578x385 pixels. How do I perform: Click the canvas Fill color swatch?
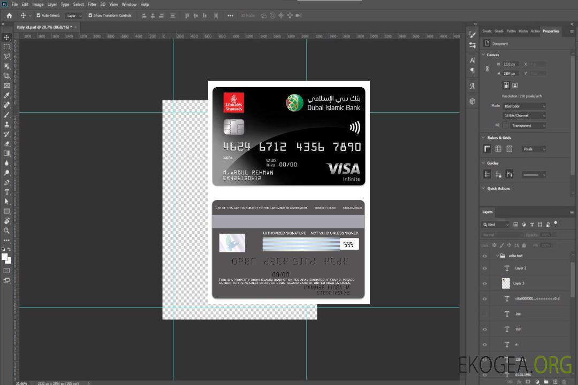pyautogui.click(x=505, y=125)
